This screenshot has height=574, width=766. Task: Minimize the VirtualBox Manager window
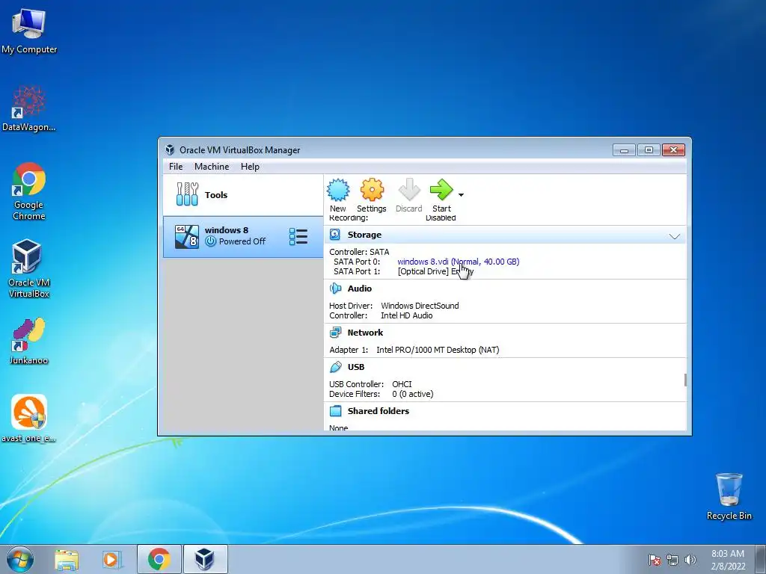click(x=624, y=149)
